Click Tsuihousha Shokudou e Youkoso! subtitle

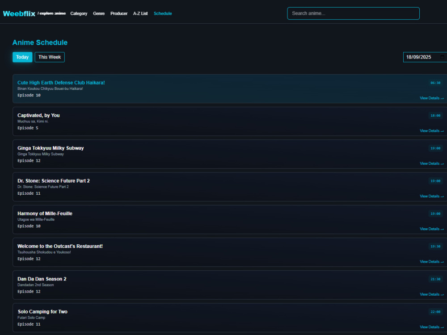click(44, 252)
